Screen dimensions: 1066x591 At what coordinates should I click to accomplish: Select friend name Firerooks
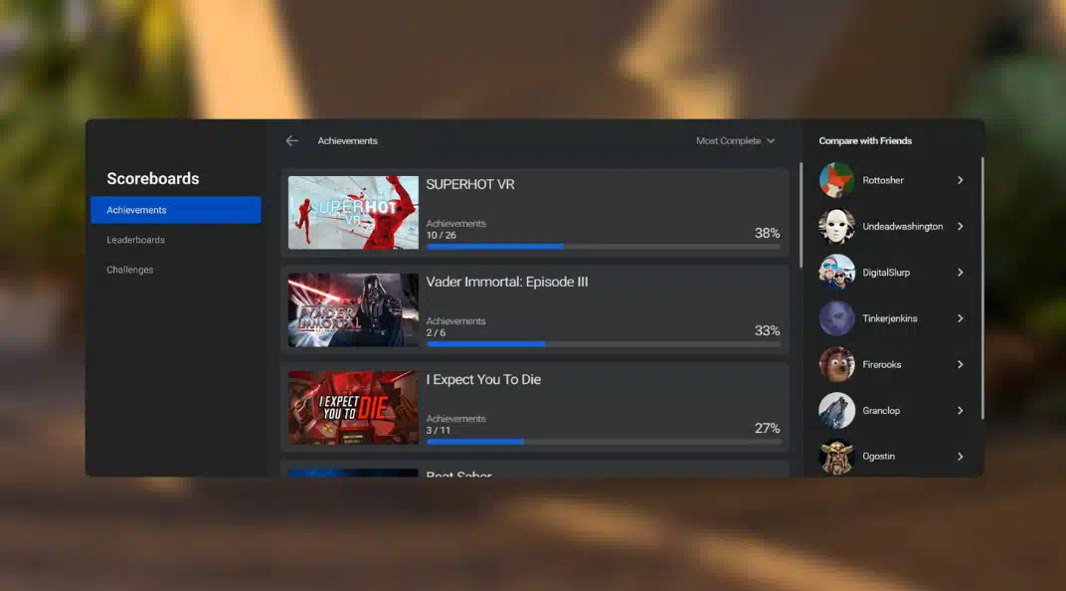[881, 364]
